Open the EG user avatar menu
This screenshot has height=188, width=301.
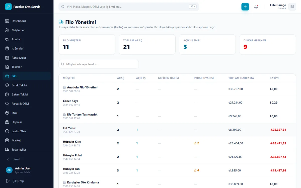tap(292, 7)
